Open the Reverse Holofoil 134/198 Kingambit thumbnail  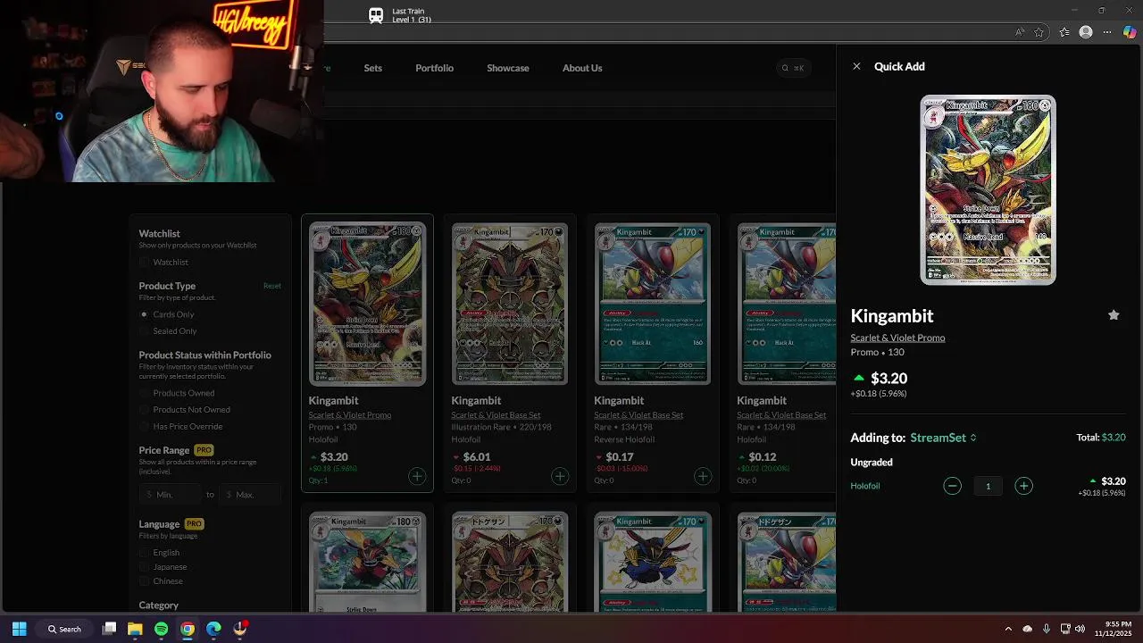coord(653,304)
